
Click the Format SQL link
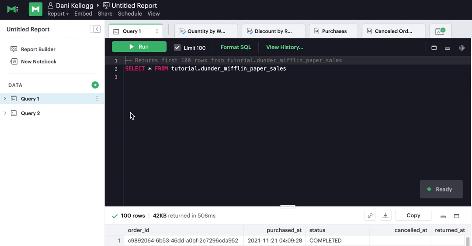point(236,47)
